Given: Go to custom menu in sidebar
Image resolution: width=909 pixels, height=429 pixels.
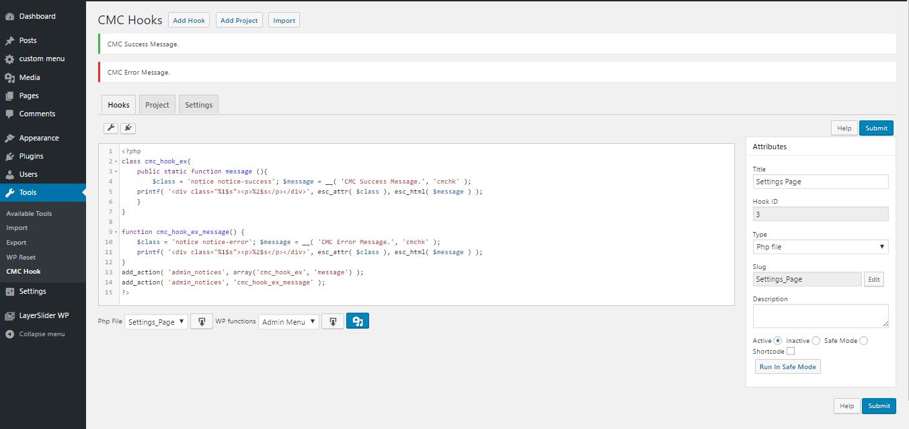Looking at the screenshot, I should coord(43,58).
